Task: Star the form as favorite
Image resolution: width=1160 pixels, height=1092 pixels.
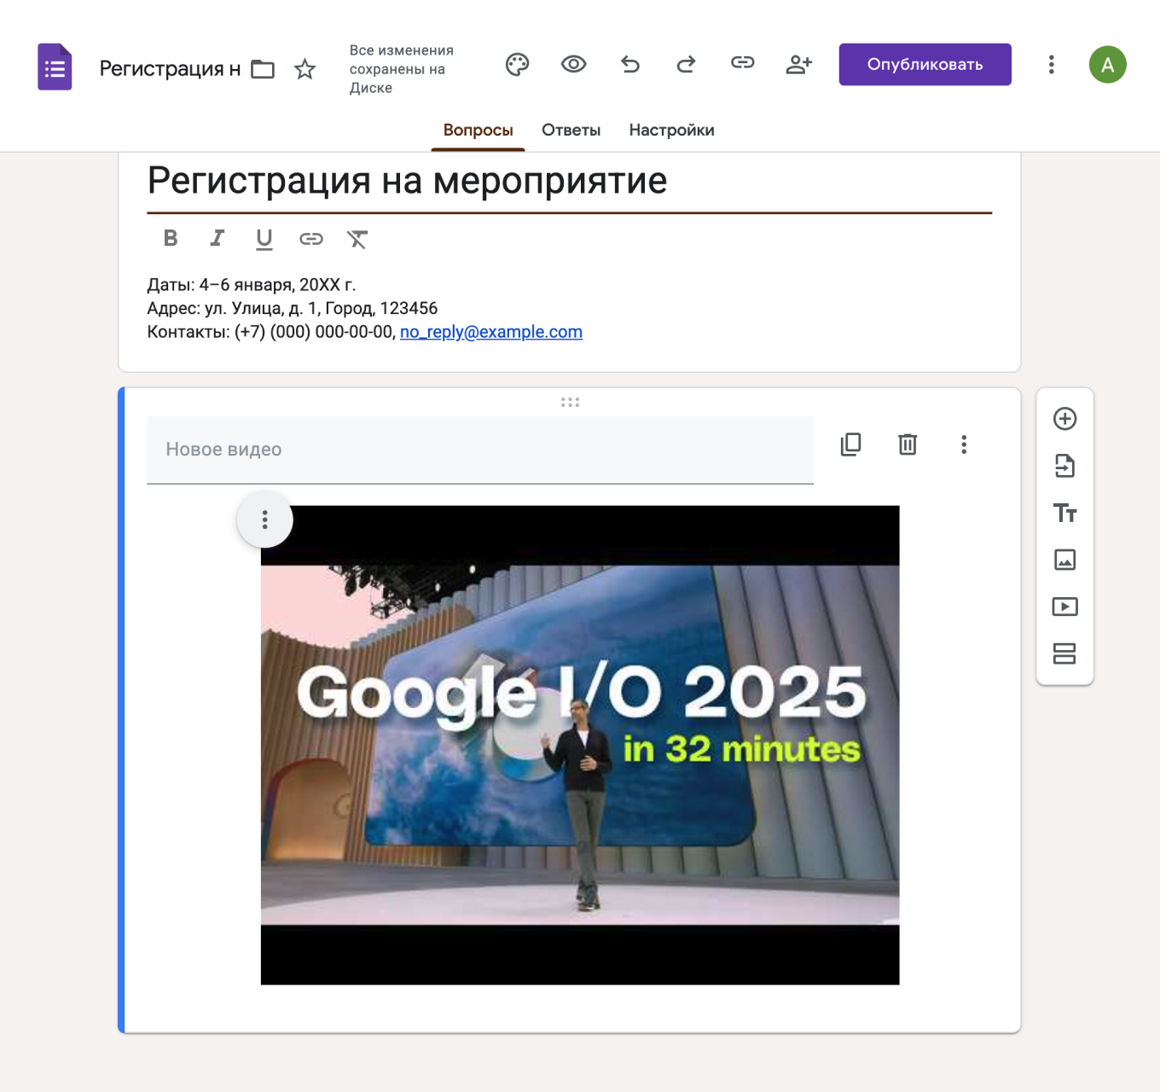Action: [x=304, y=69]
